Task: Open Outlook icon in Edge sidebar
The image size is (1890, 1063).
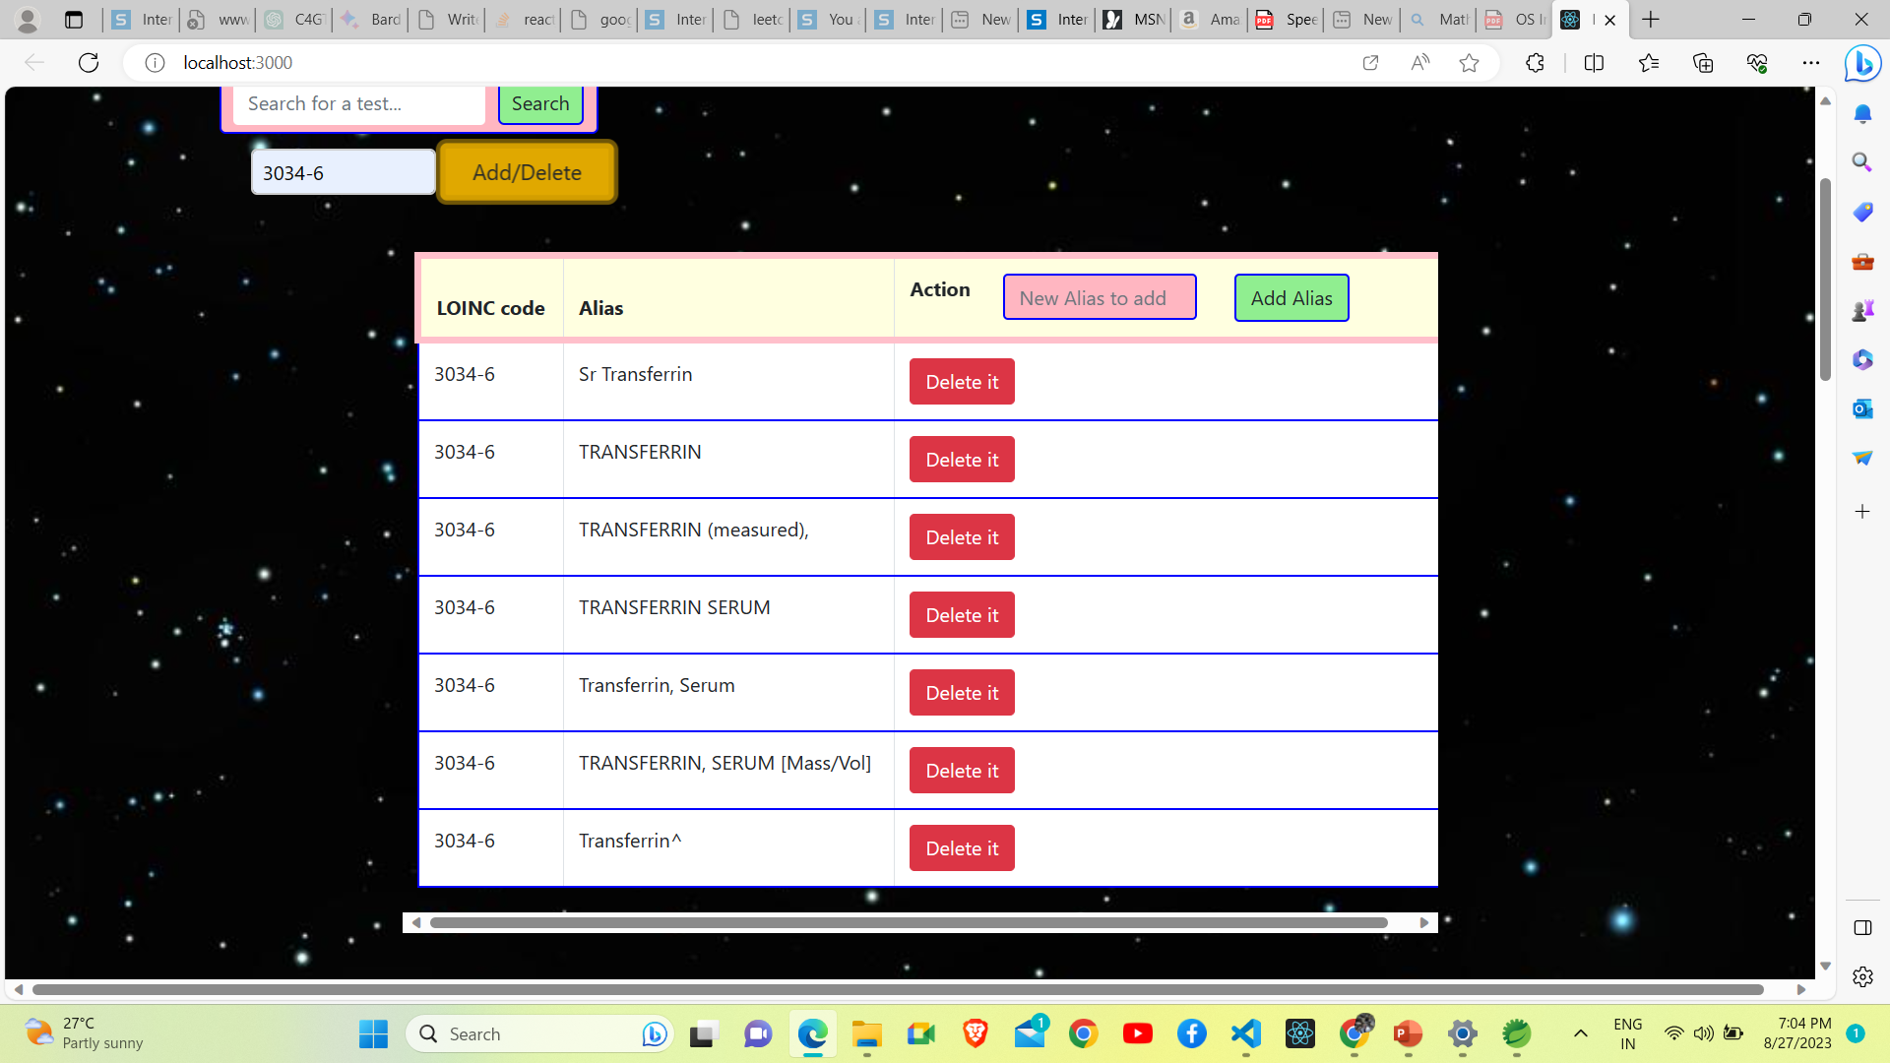Action: pyautogui.click(x=1861, y=408)
